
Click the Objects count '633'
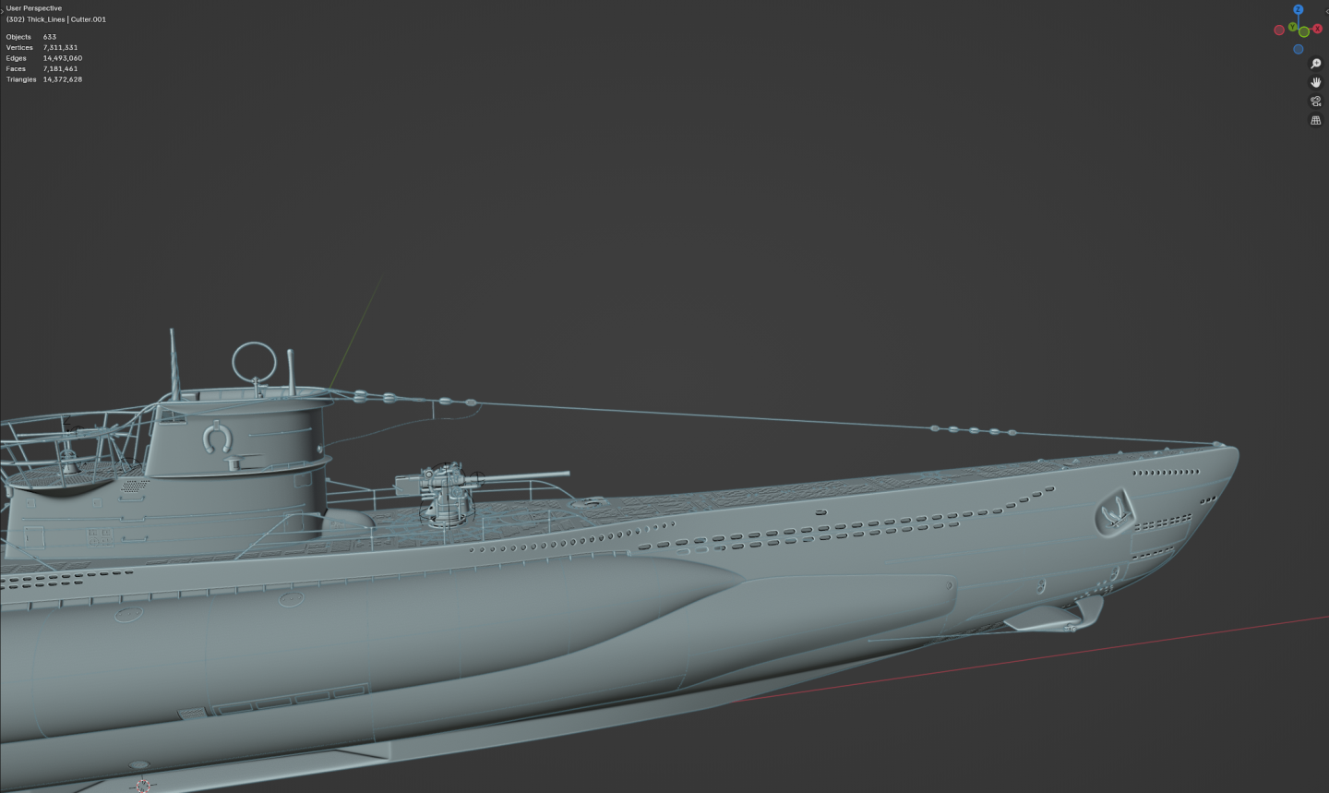coord(50,37)
